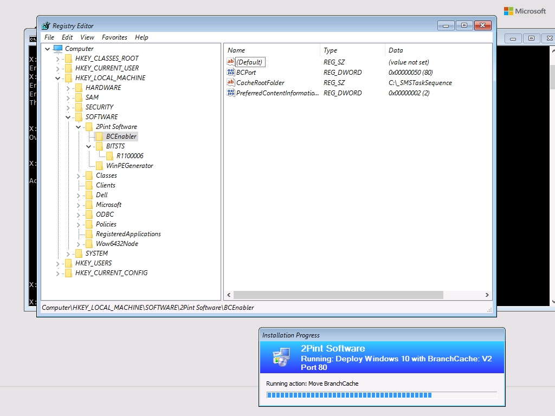This screenshot has width=555, height=416.
Task: Open the Favorites menu
Action: click(114, 37)
